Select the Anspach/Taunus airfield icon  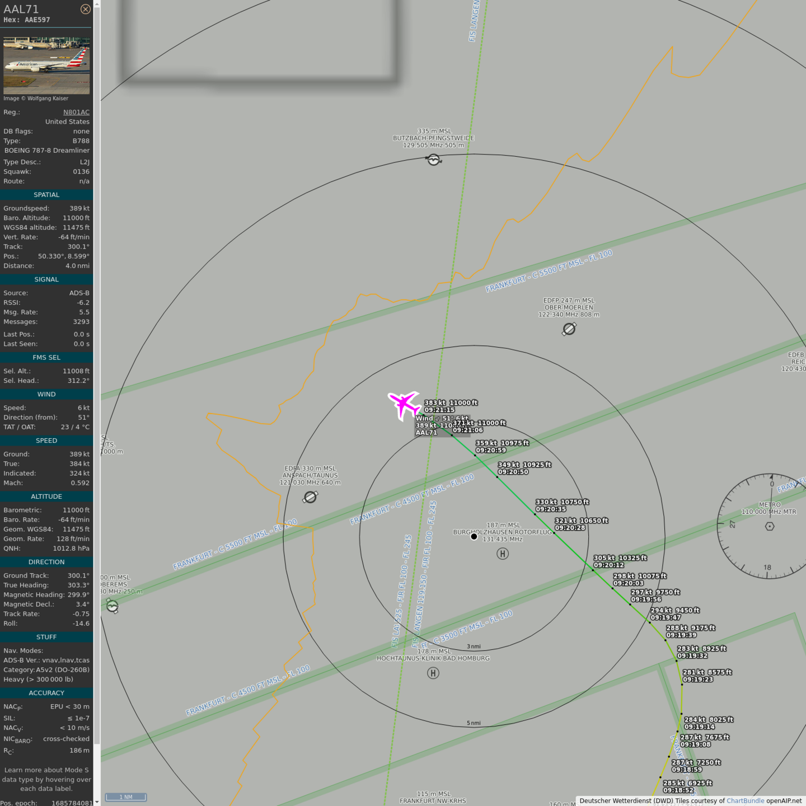pos(310,497)
